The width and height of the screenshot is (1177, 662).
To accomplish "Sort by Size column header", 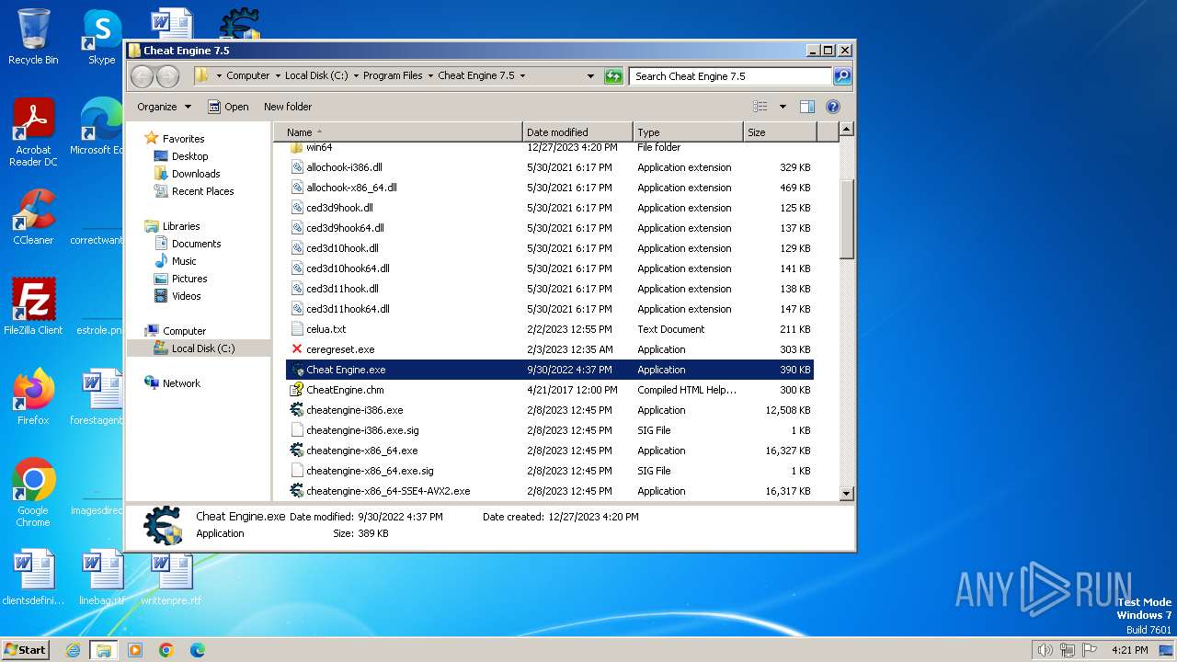I will tap(780, 132).
